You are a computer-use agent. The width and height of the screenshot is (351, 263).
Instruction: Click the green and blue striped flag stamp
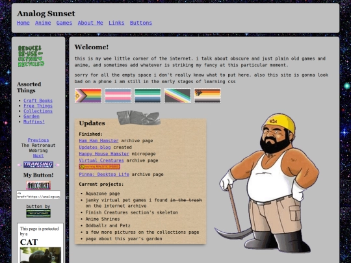(148, 95)
